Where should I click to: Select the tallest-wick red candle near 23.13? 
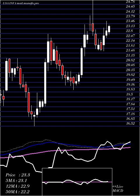[x=93, y=27]
